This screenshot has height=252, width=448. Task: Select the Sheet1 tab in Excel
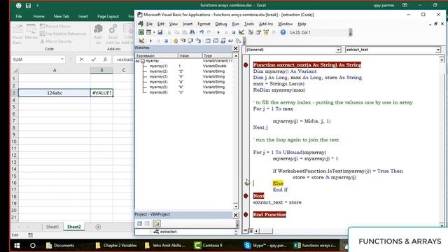52,227
